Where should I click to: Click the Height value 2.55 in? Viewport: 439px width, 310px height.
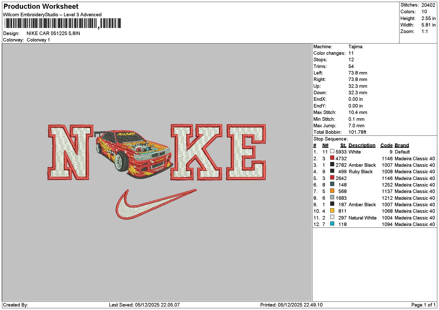pos(428,18)
